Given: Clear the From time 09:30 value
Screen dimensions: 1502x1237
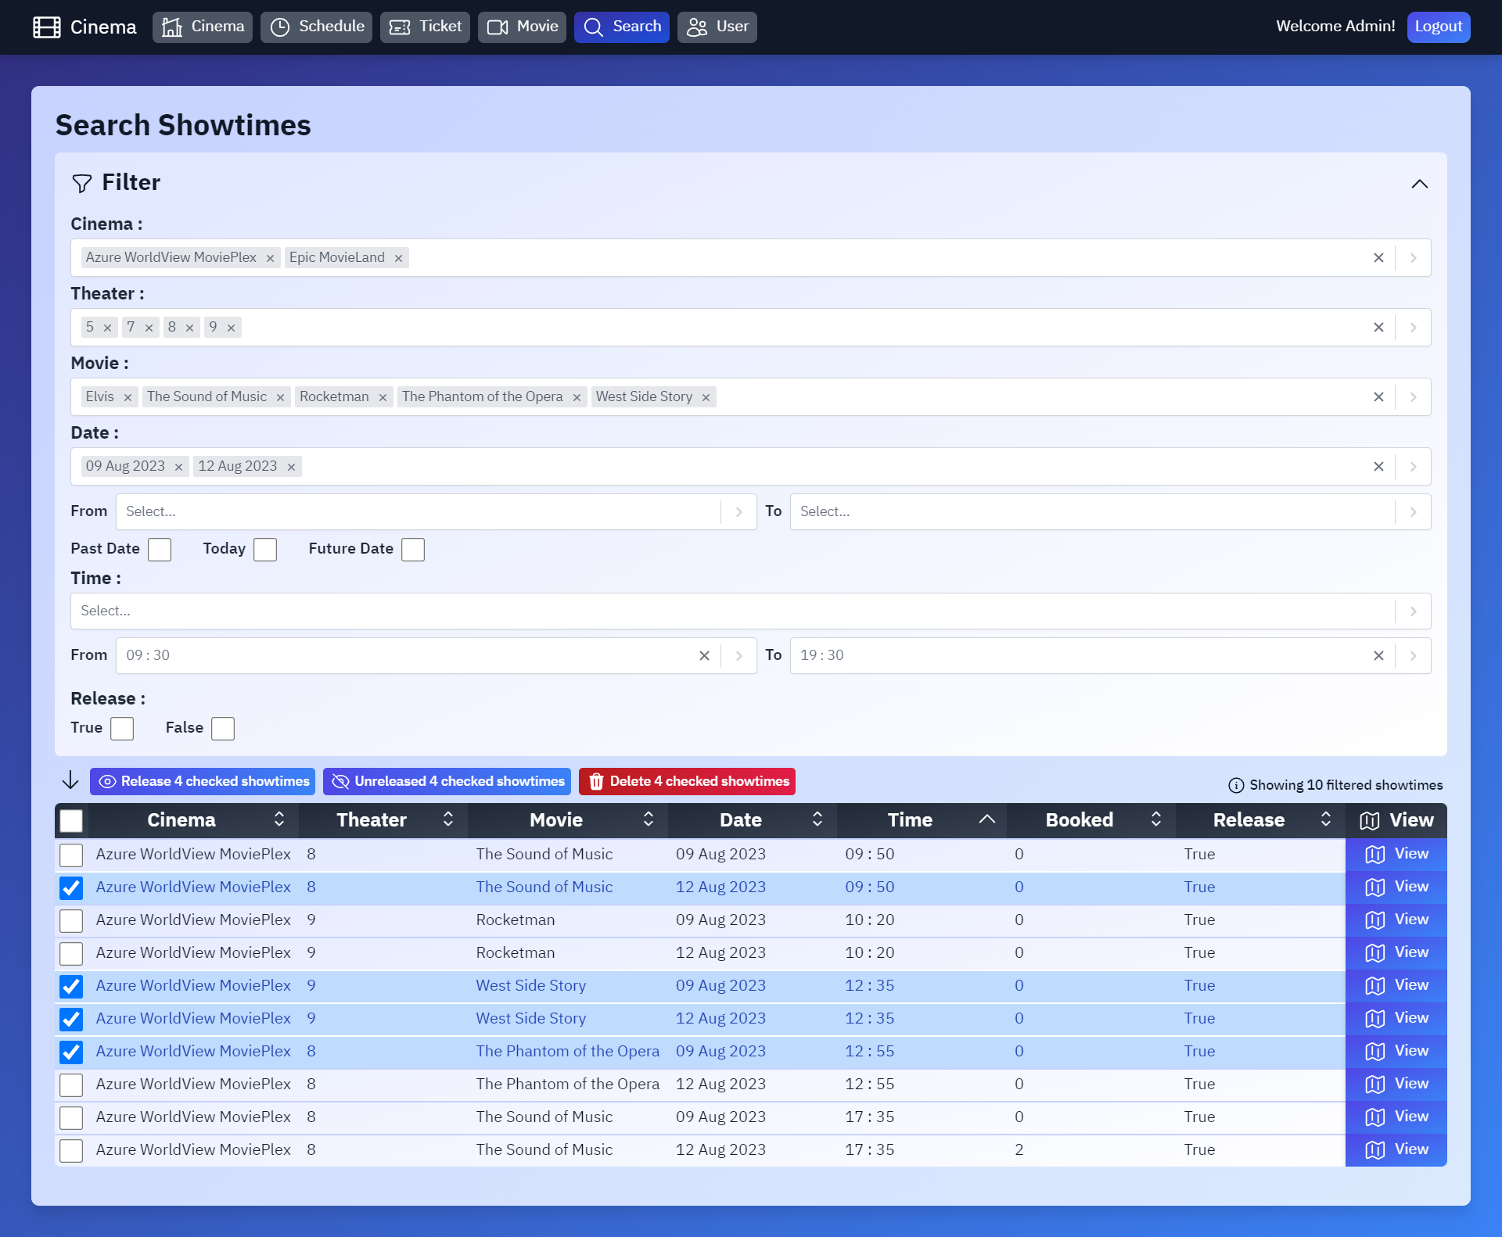Looking at the screenshot, I should coord(704,656).
